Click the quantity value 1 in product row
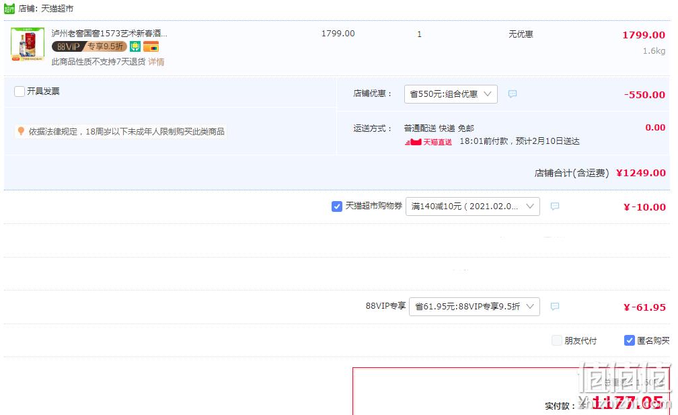The height and width of the screenshot is (415, 678). point(419,34)
